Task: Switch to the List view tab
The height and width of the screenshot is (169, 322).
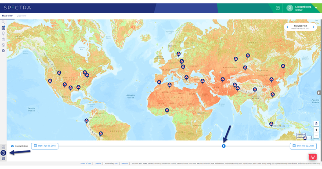Action: [x=21, y=16]
